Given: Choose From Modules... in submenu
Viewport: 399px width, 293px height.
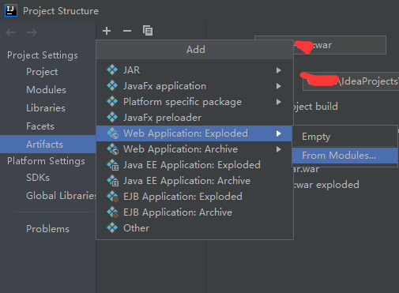Looking at the screenshot, I should click(x=344, y=156).
